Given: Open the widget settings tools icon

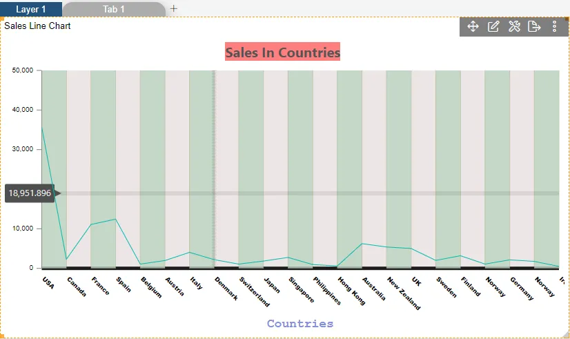Looking at the screenshot, I should (514, 26).
